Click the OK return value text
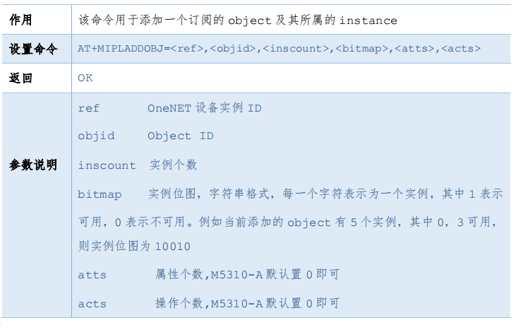 (x=85, y=78)
